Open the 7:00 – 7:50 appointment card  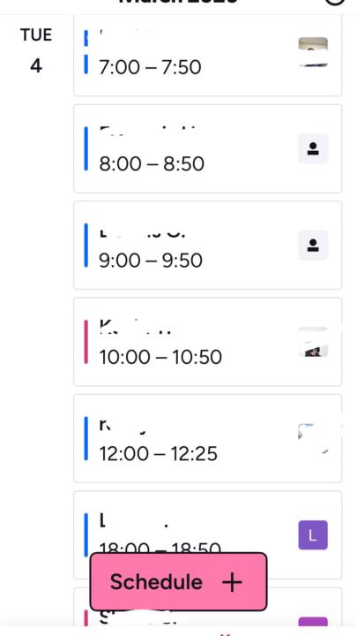click(208, 55)
